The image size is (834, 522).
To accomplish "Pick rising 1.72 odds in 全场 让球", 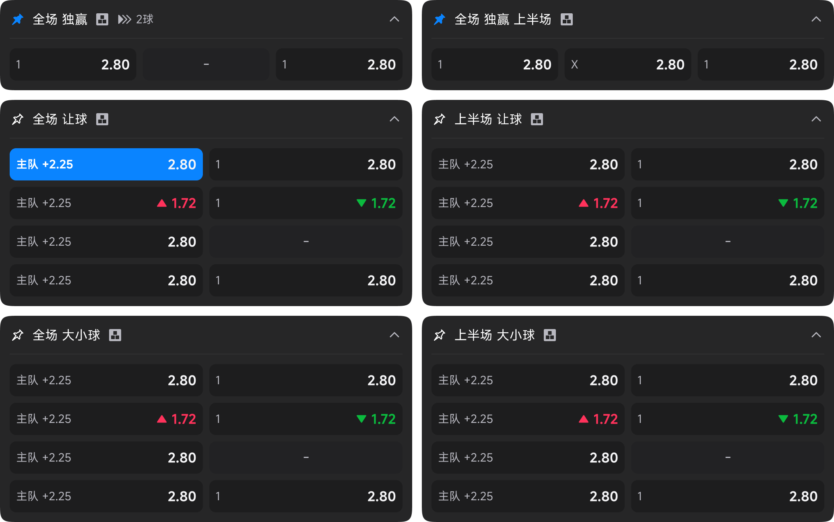I will pyautogui.click(x=106, y=203).
